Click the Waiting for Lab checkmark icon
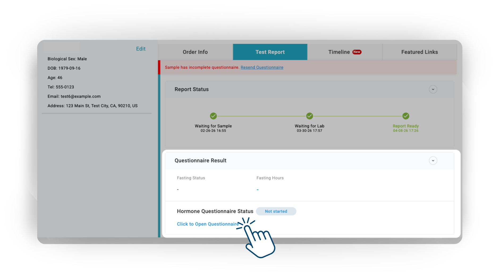This screenshot has height=275, width=497. 309,116
